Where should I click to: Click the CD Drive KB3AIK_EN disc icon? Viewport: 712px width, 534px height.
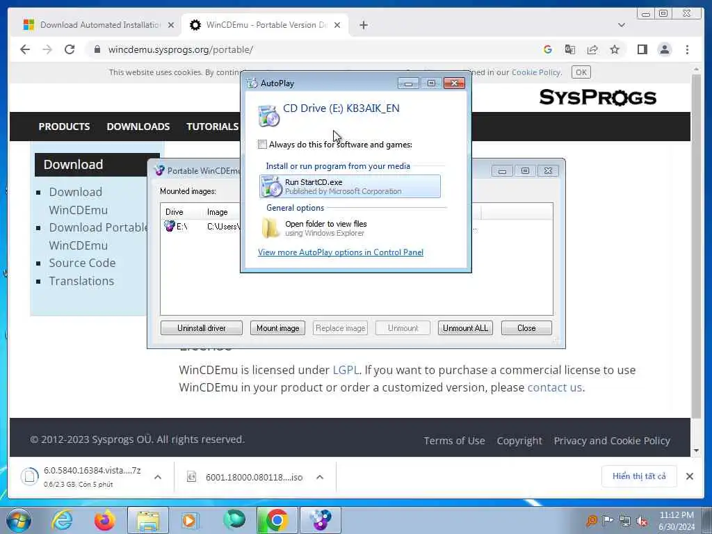click(x=269, y=115)
